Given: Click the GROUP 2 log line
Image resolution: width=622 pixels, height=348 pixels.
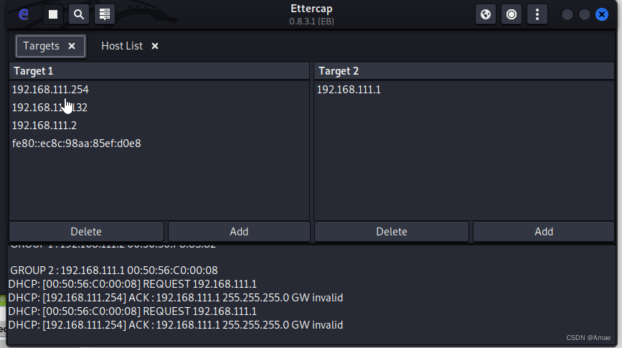Looking at the screenshot, I should (x=114, y=271).
